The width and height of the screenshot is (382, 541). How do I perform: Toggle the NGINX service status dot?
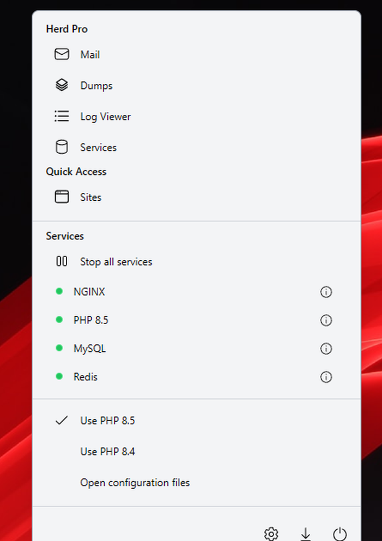59,291
